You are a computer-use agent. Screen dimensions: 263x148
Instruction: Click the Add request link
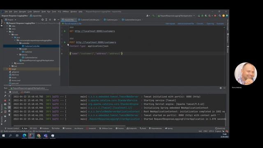170,24
